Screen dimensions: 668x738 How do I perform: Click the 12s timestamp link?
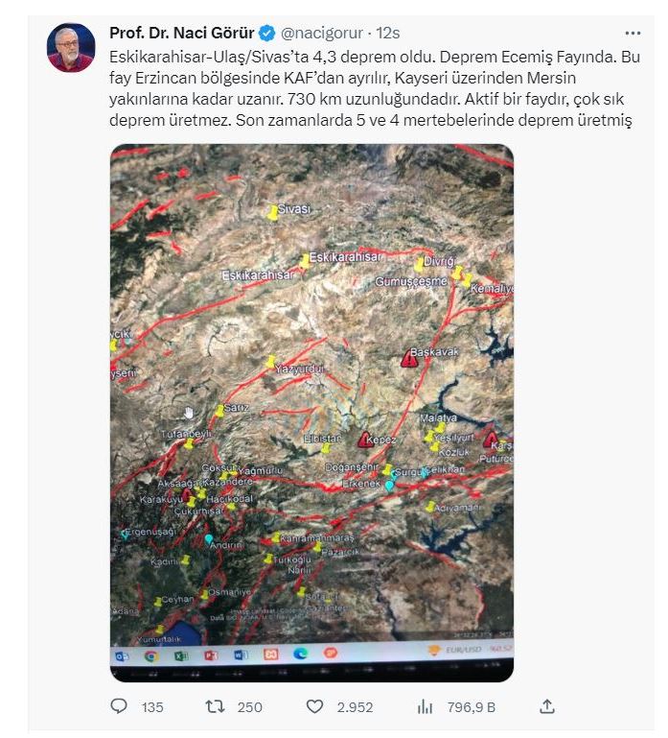388,33
